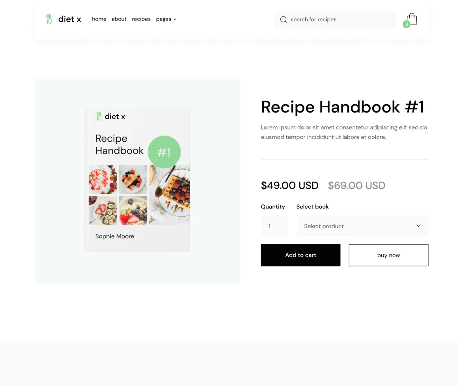
Task: Select 'recipes' in the top navigation
Action: coord(141,19)
